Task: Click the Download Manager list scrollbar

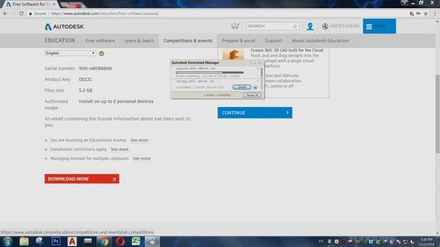Action: pyautogui.click(x=261, y=78)
